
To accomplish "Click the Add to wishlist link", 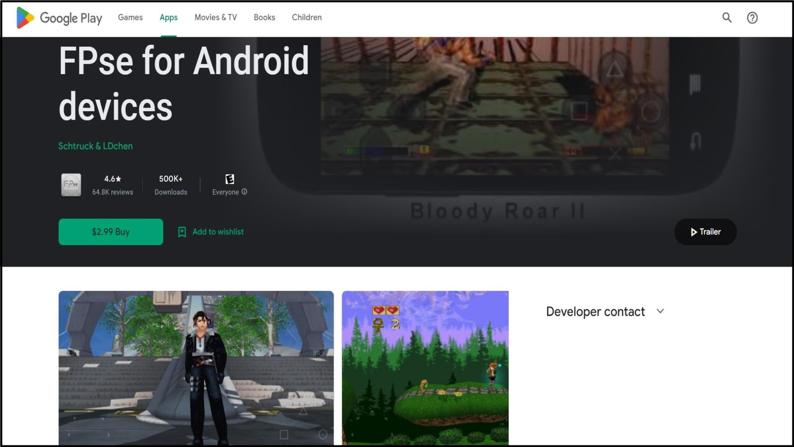I will [218, 232].
